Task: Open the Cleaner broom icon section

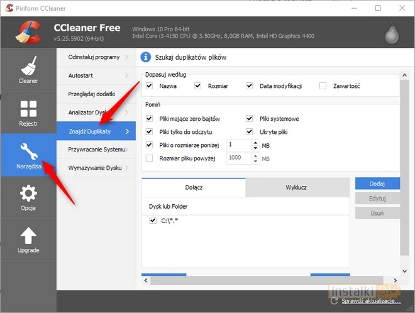Action: (28, 67)
